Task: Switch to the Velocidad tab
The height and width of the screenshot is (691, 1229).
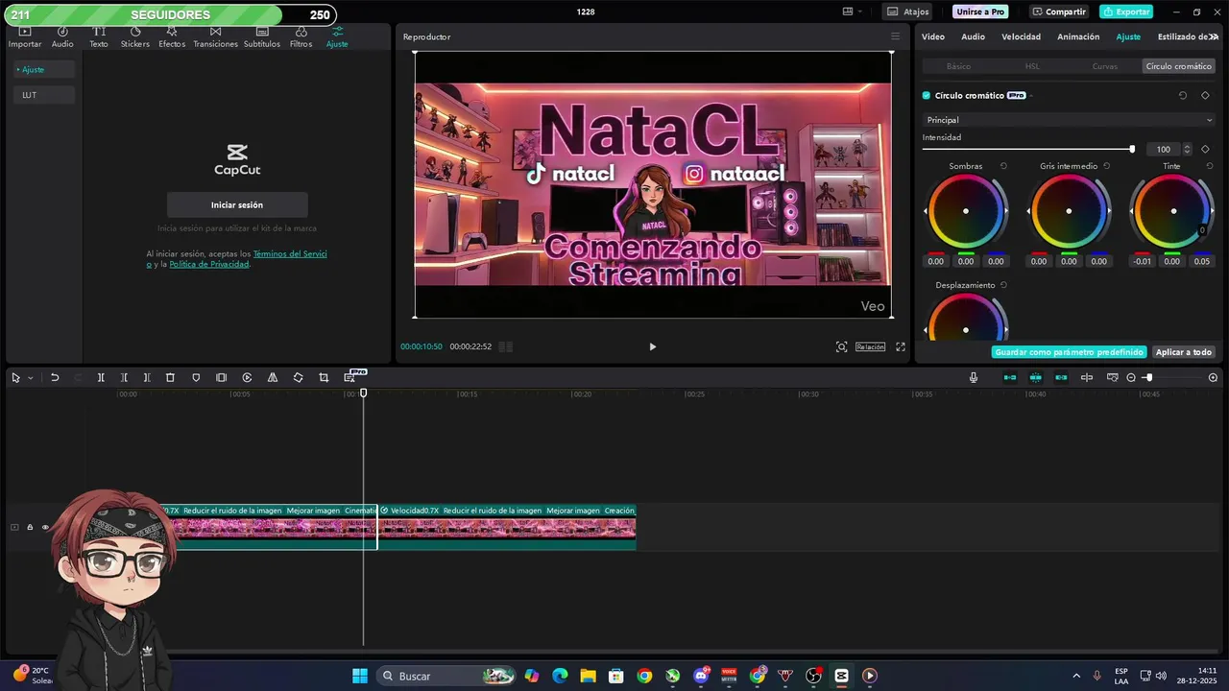Action: [x=1021, y=37]
